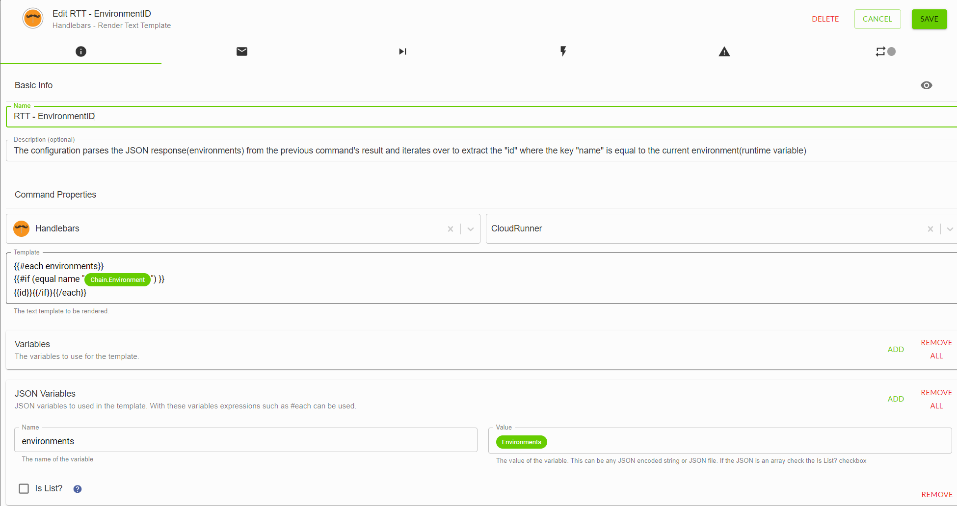
Task: Open the skip-next step tab icon
Action: [x=402, y=51]
